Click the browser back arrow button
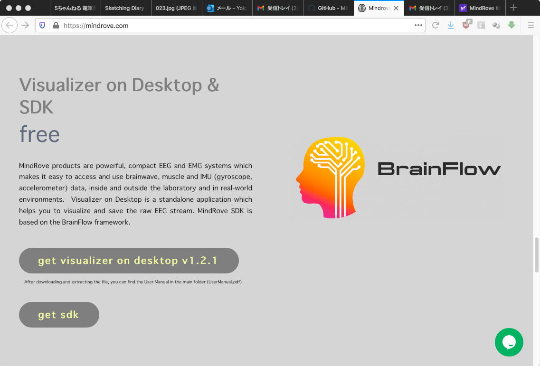540x366 pixels. [9, 25]
